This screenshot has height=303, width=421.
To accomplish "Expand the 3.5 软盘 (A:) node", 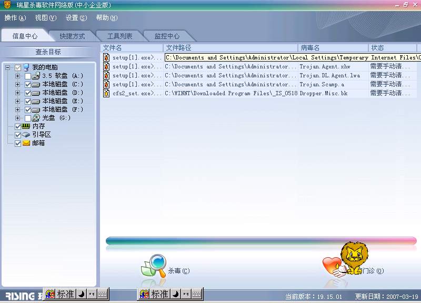I will 18,76.
